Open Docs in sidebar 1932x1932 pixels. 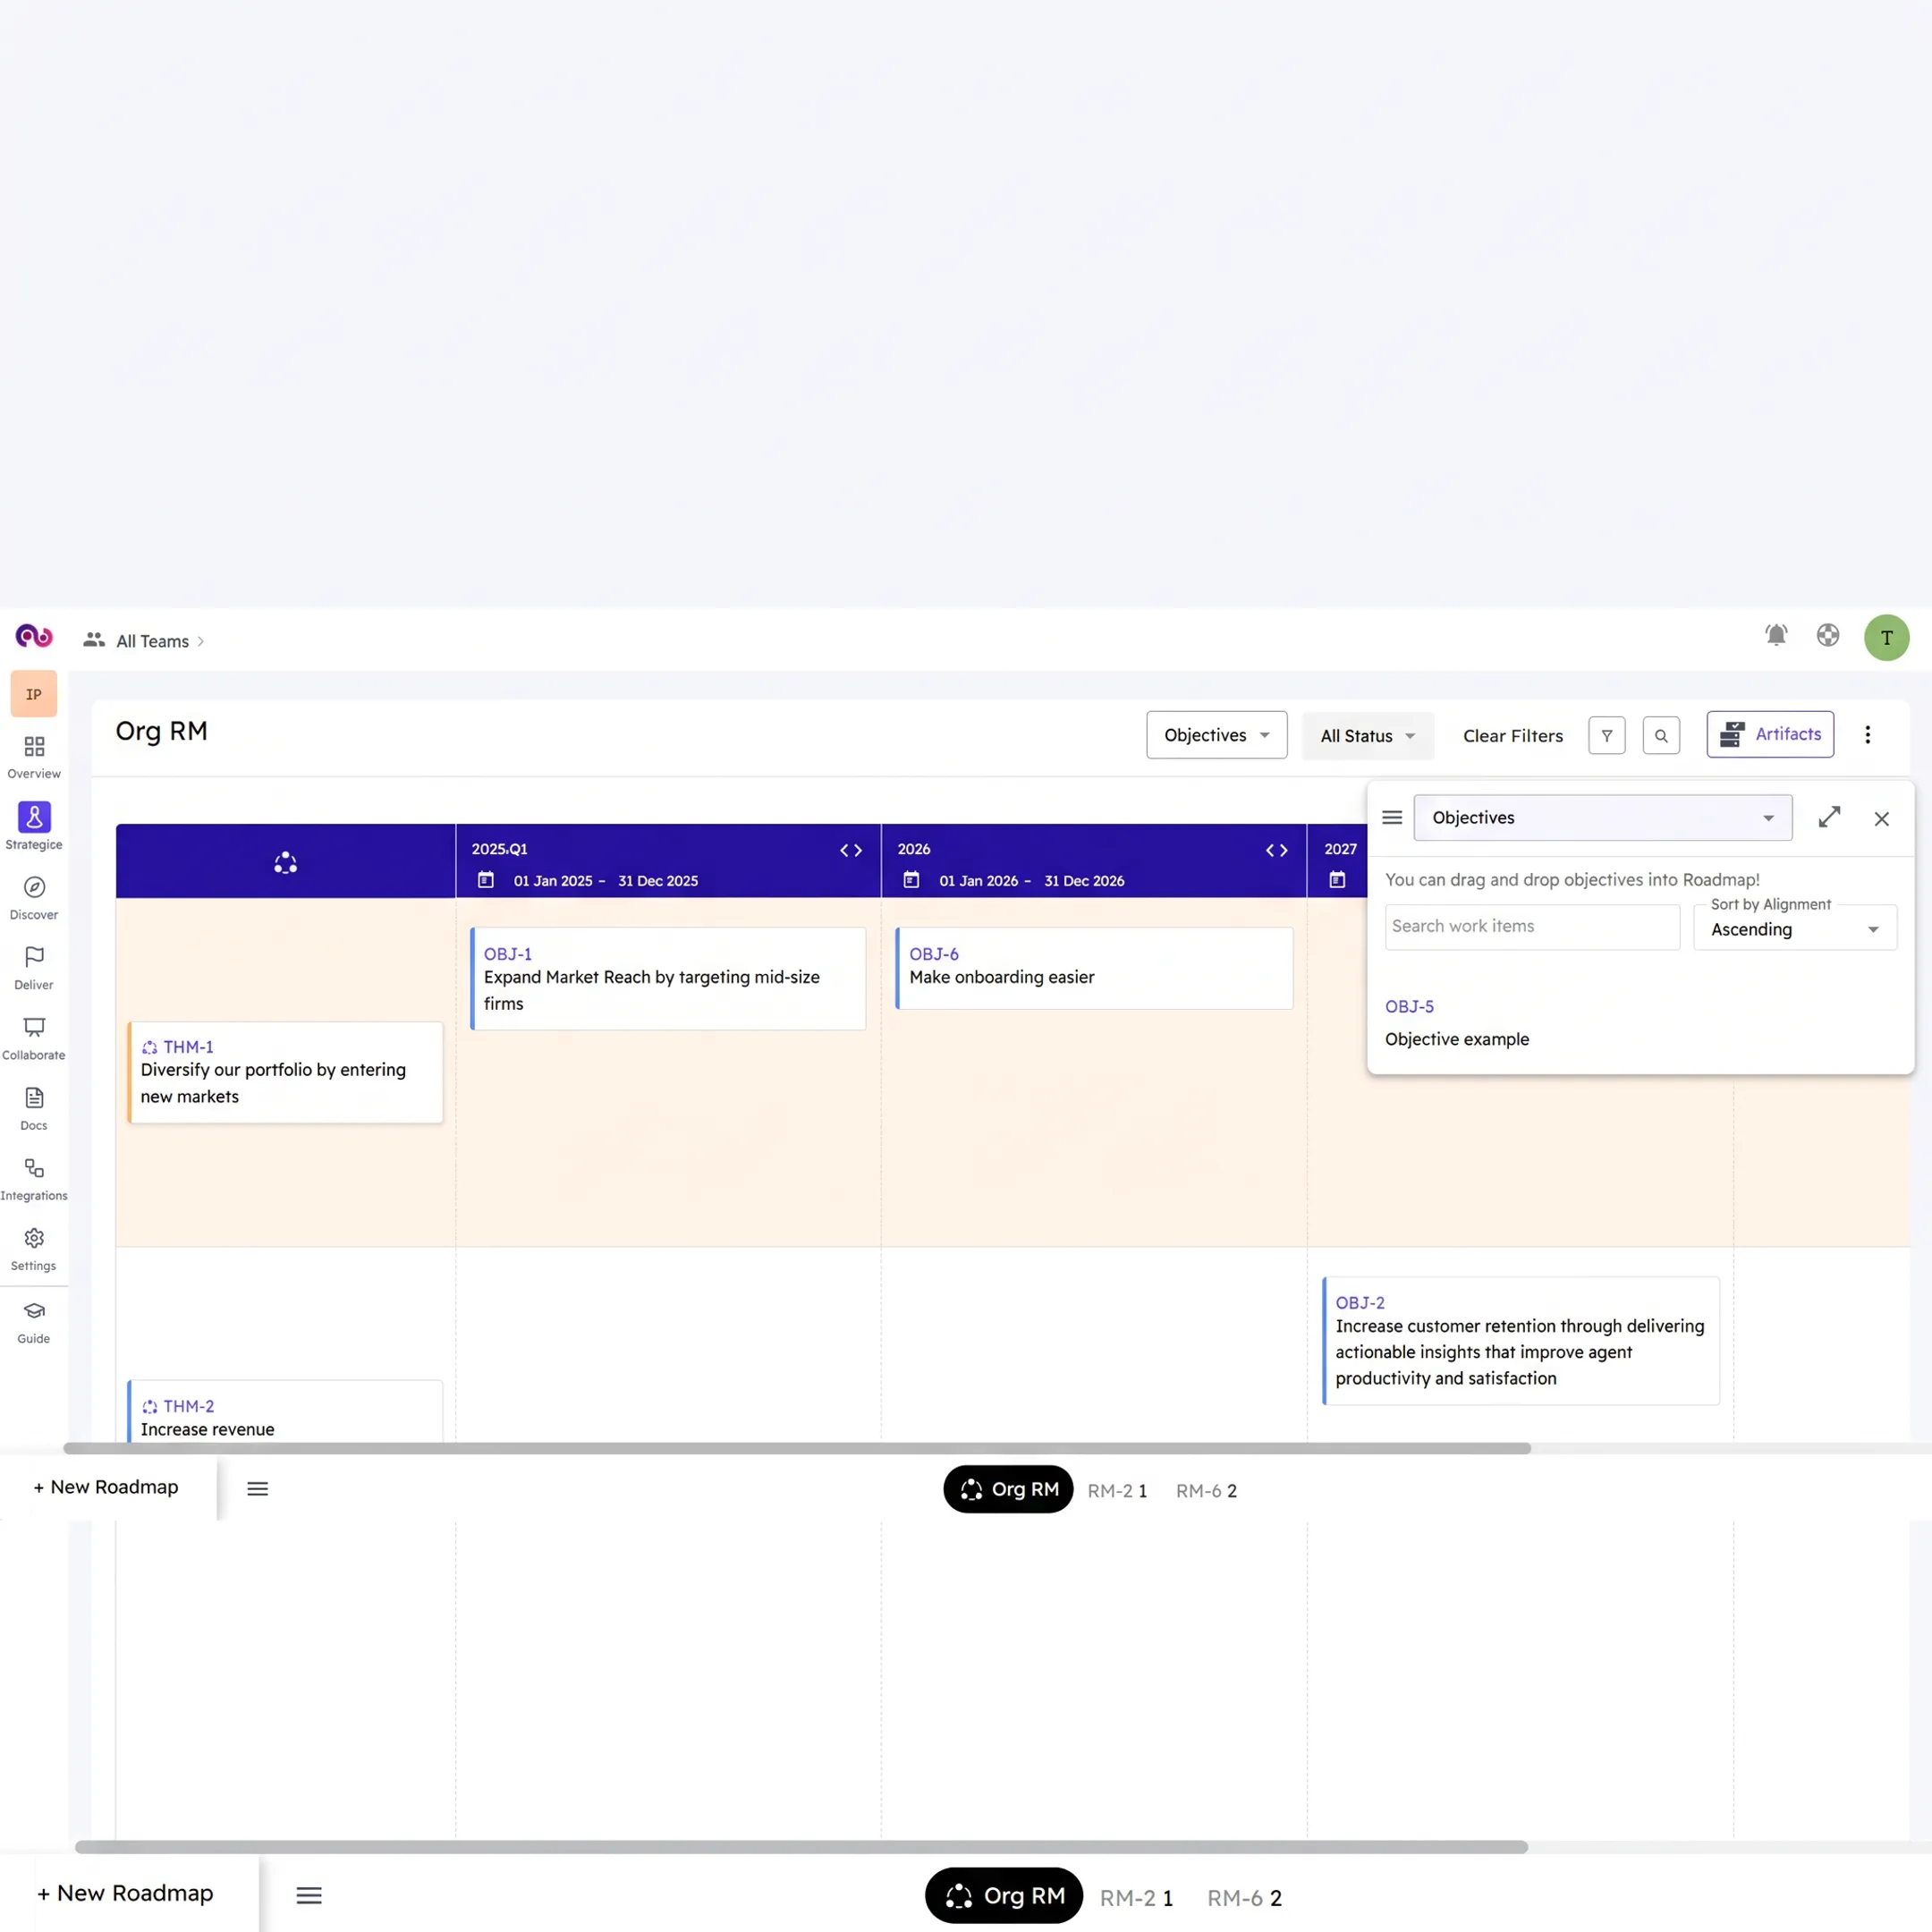pyautogui.click(x=34, y=1109)
